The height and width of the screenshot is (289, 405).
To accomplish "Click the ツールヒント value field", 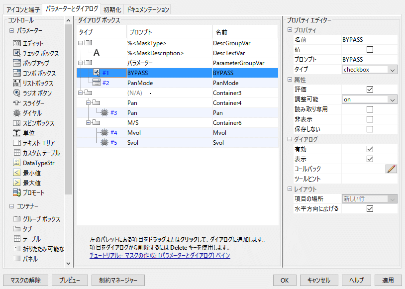I will 369,179.
